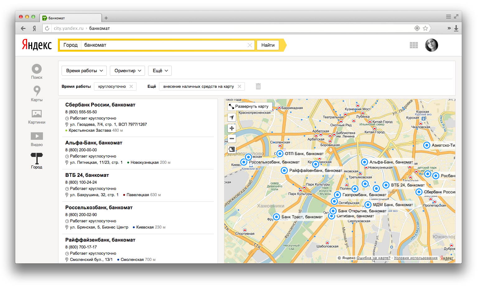Clear the search field with X
The image size is (482, 288).
click(x=250, y=45)
